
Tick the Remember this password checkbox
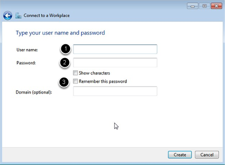(75, 81)
